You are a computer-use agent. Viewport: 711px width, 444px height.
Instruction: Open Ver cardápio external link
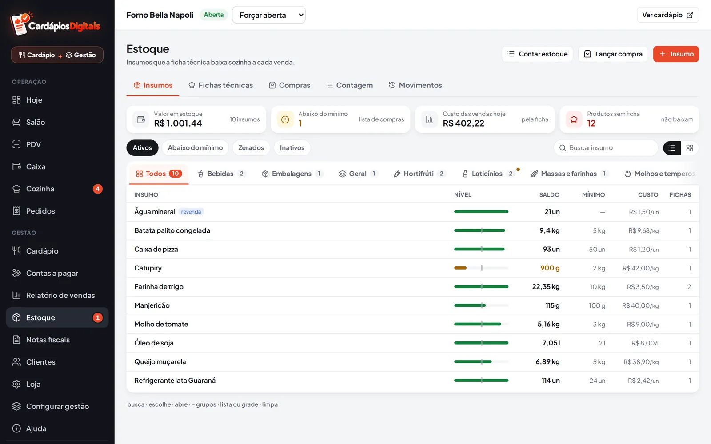click(x=667, y=15)
